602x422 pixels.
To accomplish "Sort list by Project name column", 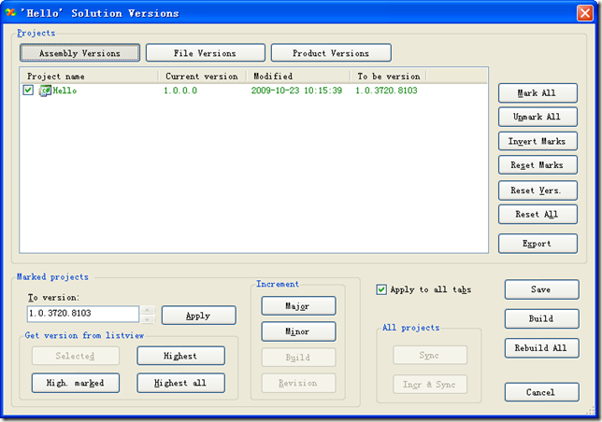I will tap(89, 76).
